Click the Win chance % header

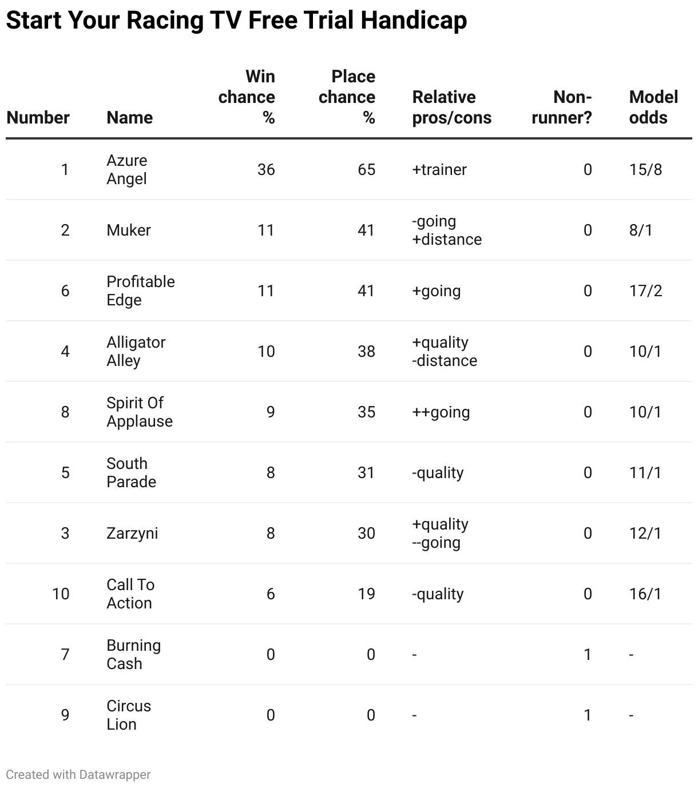coord(247,97)
